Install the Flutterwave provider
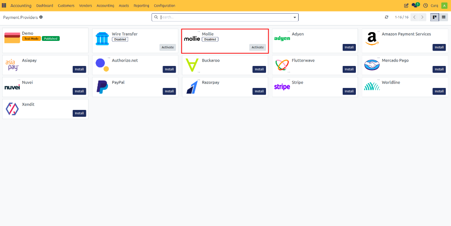The image size is (451, 226). (349, 69)
